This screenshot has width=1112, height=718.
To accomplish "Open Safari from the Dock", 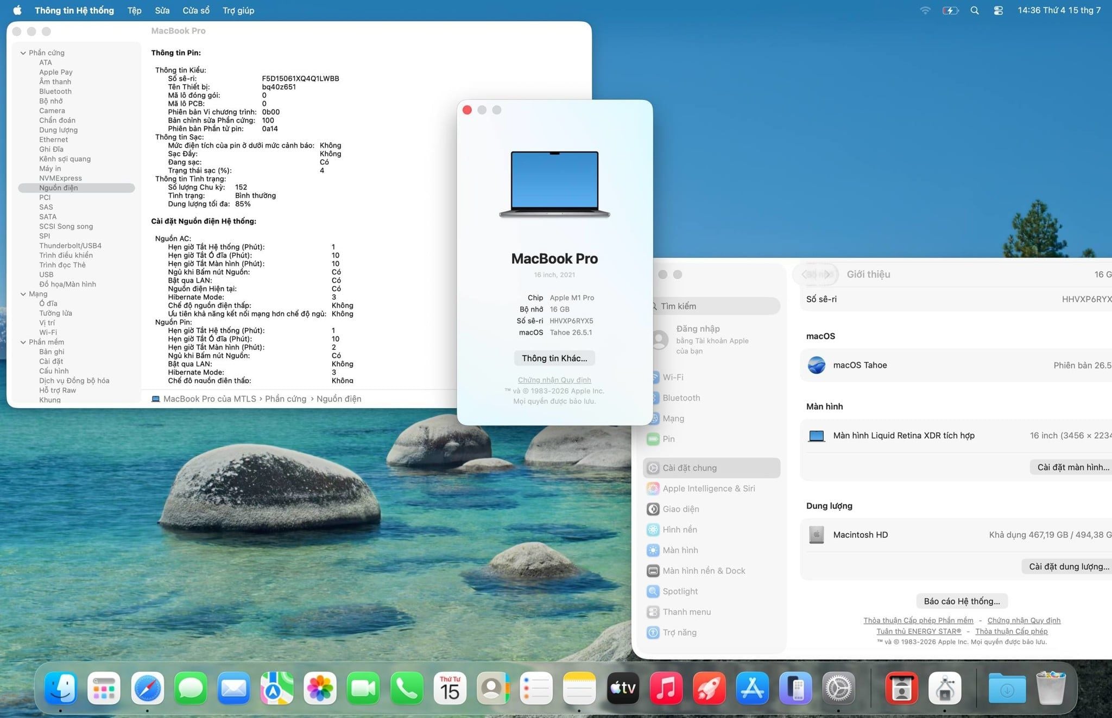I will (147, 688).
